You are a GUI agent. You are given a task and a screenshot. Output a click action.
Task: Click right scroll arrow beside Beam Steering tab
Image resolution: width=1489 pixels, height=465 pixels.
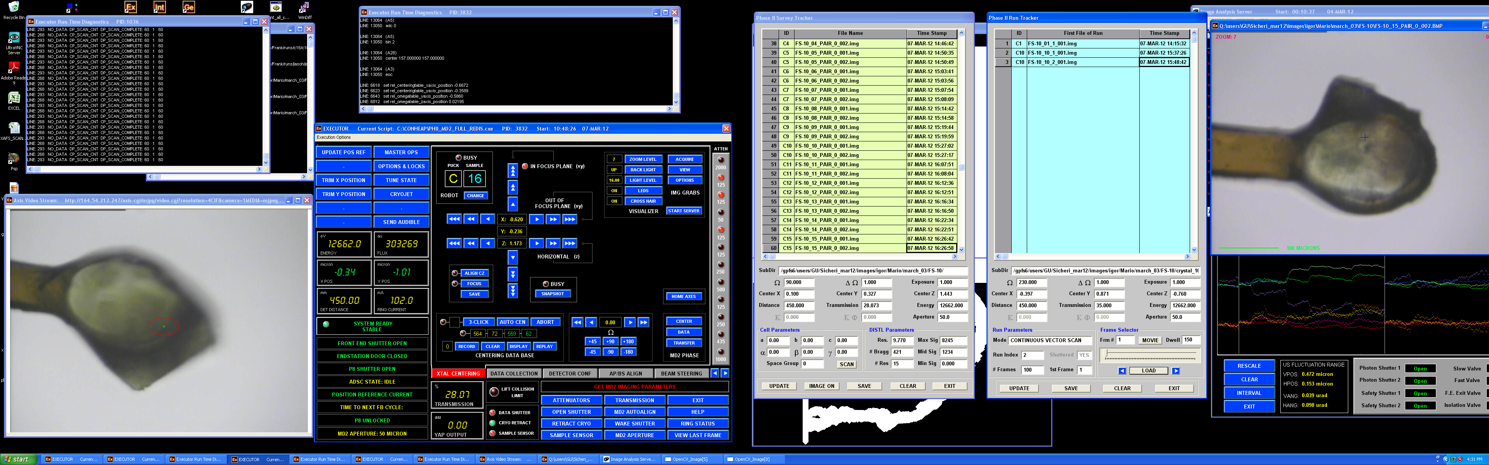(725, 373)
